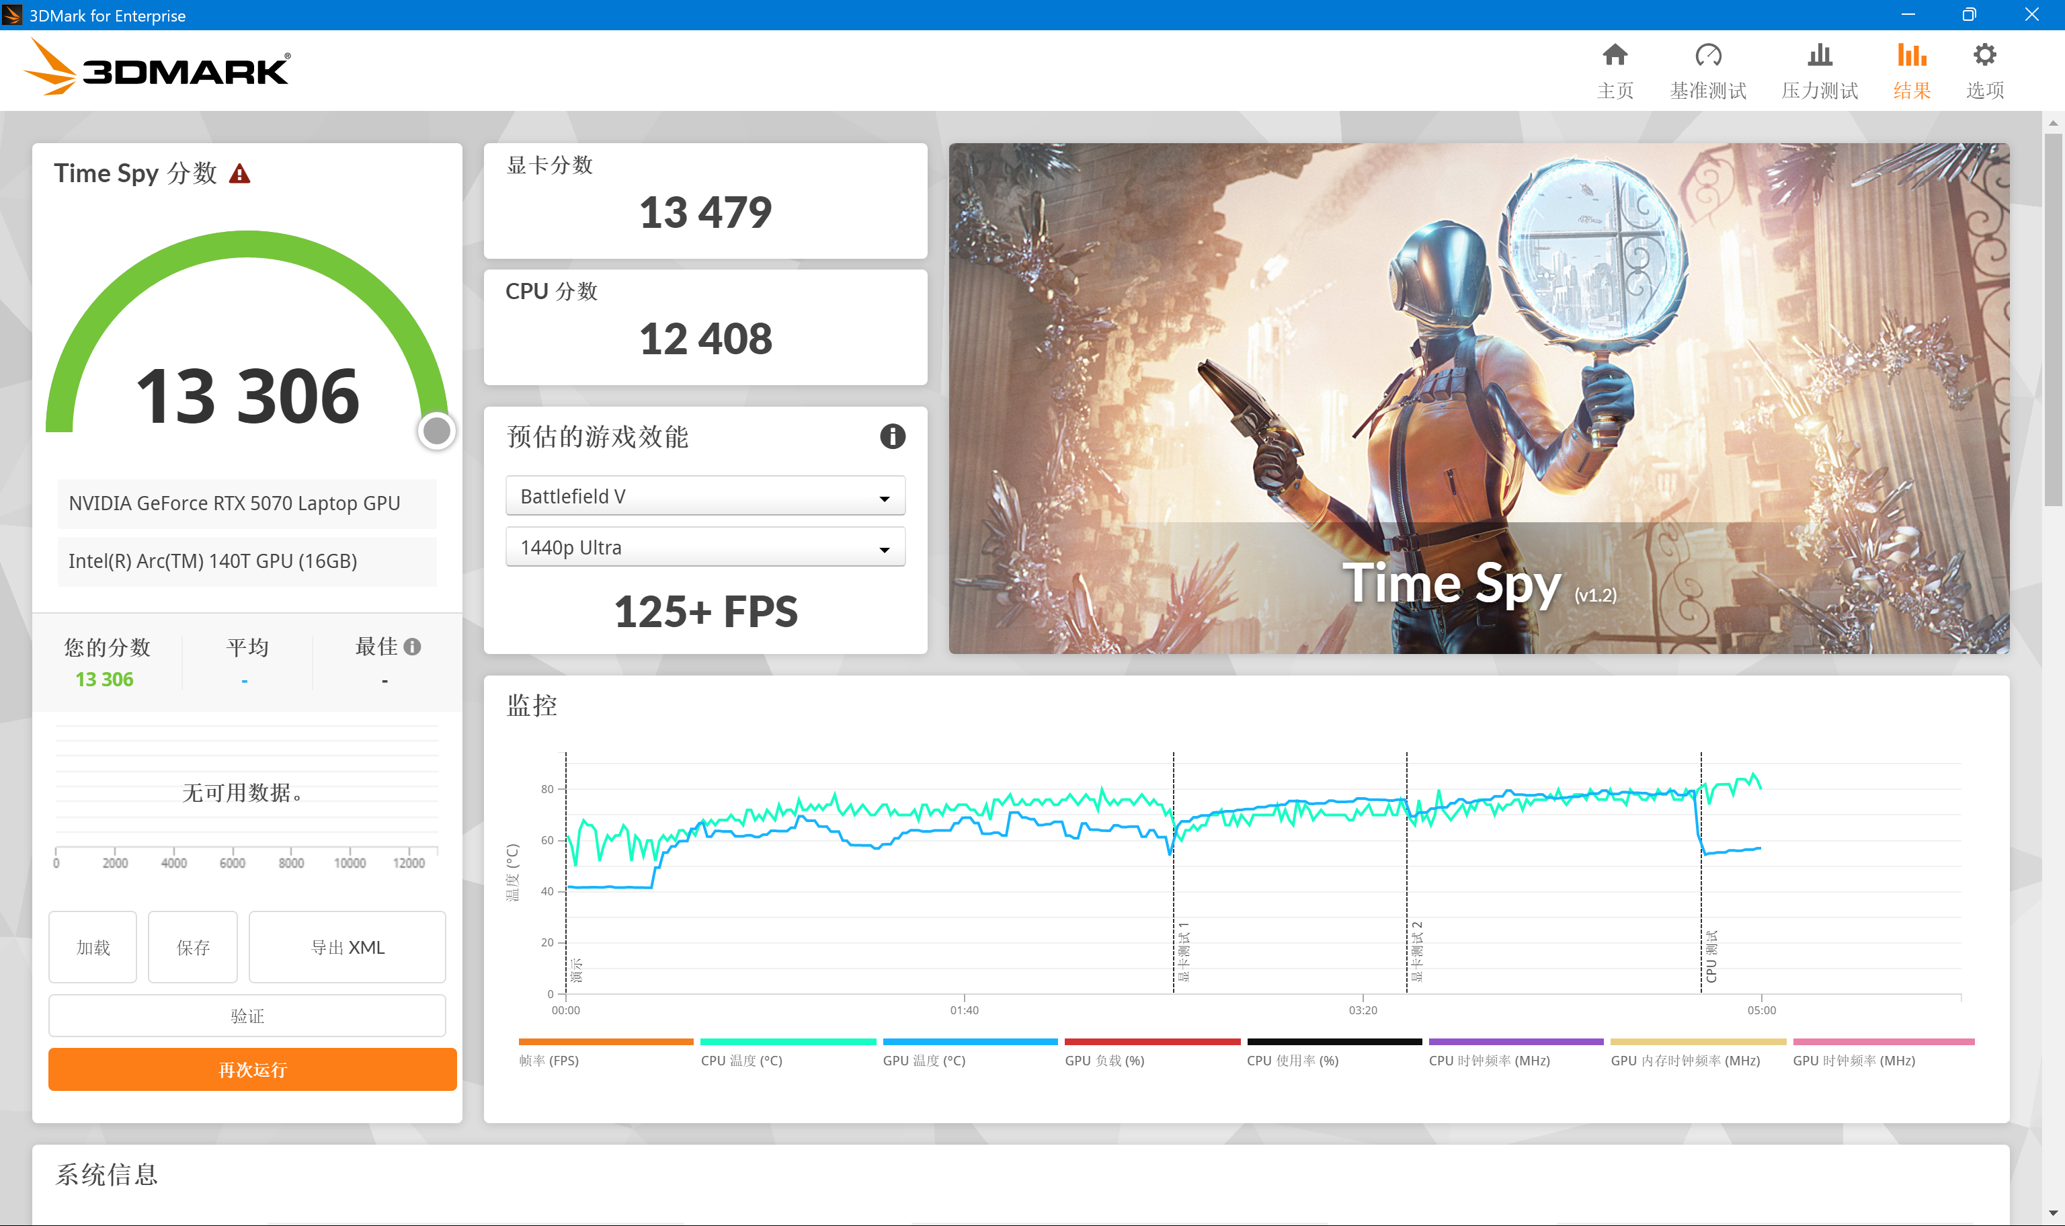Toggle the GPU 负载 red legend
This screenshot has height=1226, width=2065.
[1152, 1053]
